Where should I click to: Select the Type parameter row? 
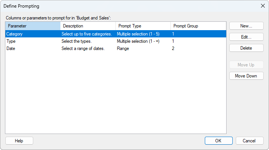[116, 41]
